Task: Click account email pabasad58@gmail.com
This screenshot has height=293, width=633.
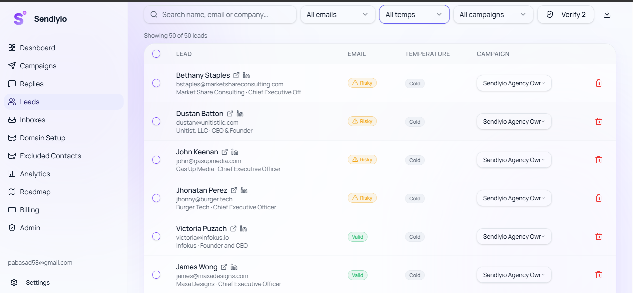Action: (40, 263)
